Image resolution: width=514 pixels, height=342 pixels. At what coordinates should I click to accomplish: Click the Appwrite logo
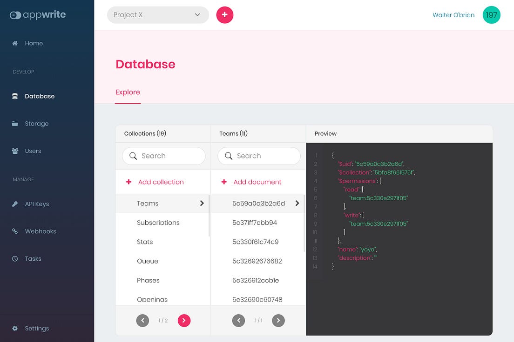pos(37,14)
